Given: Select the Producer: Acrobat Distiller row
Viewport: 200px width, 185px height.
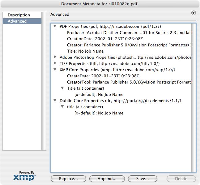Looking at the screenshot, I should (x=129, y=33).
